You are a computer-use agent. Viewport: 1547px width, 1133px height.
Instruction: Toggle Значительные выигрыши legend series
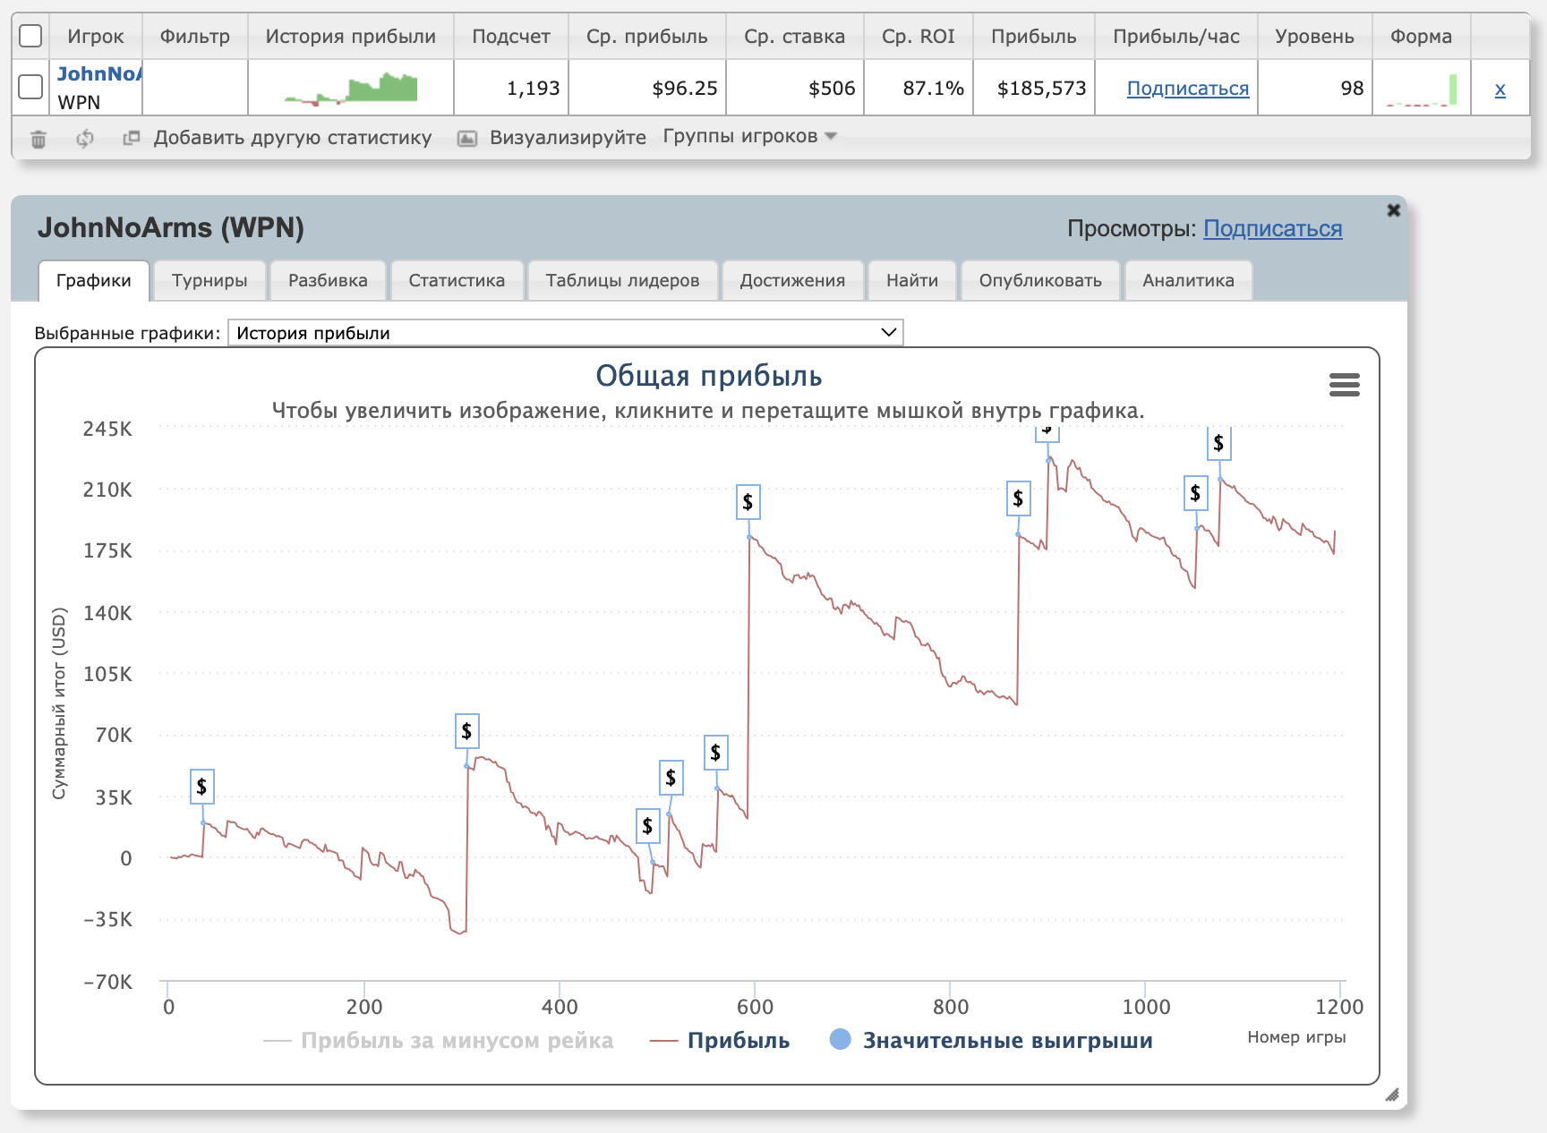992,1040
